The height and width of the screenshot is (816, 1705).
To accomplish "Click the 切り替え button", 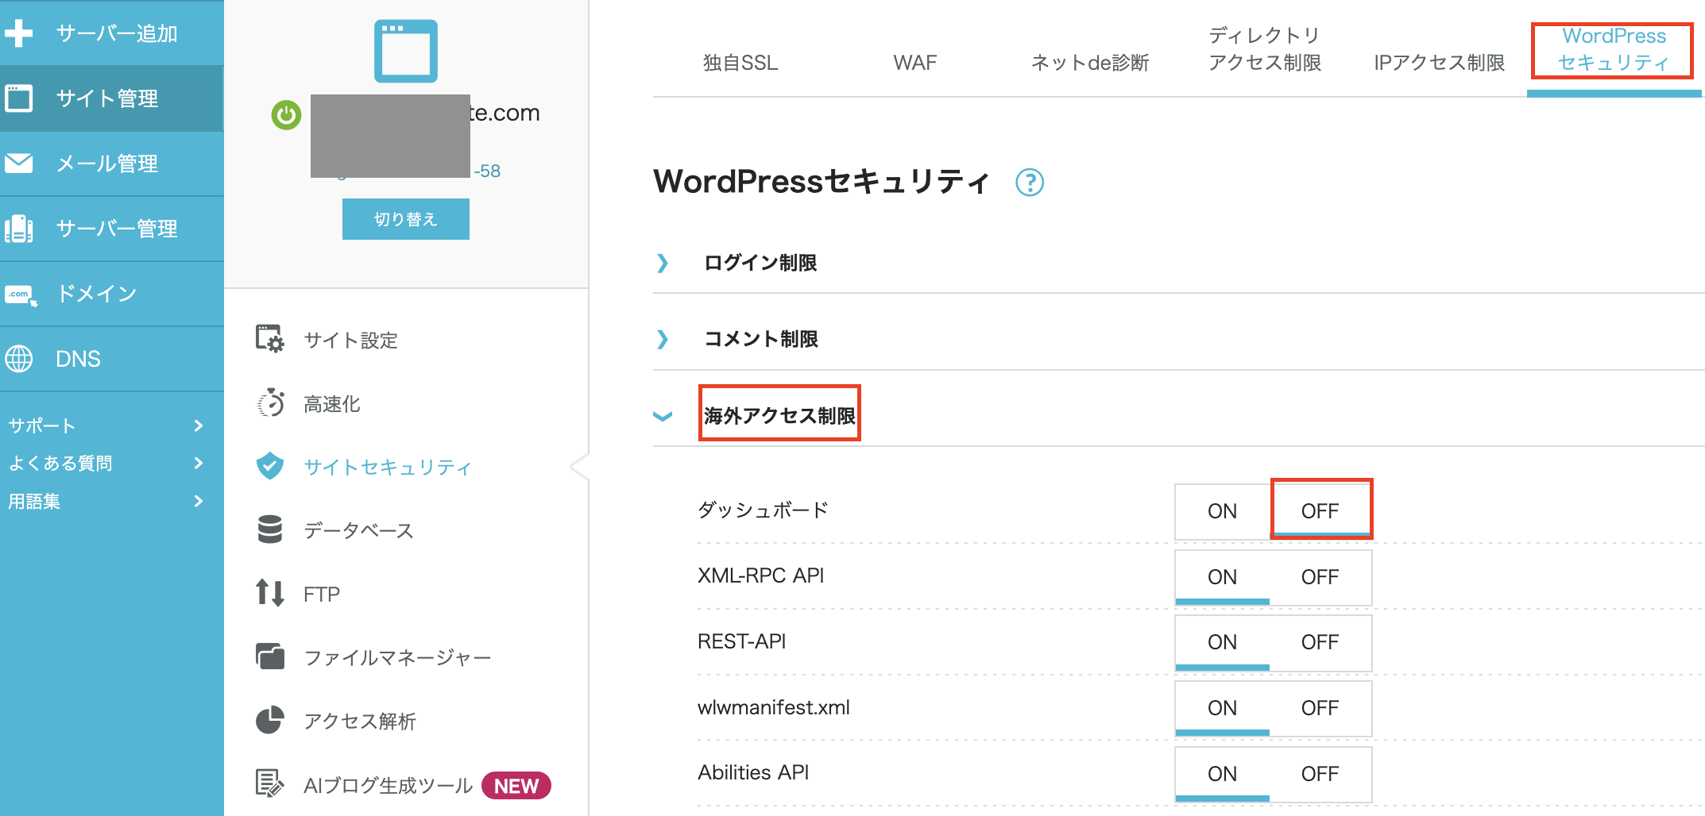I will 406,219.
